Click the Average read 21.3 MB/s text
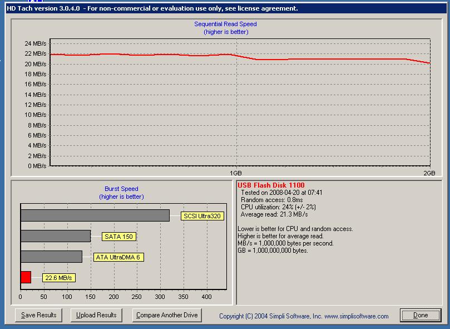This screenshot has height=329, width=450. coord(274,214)
